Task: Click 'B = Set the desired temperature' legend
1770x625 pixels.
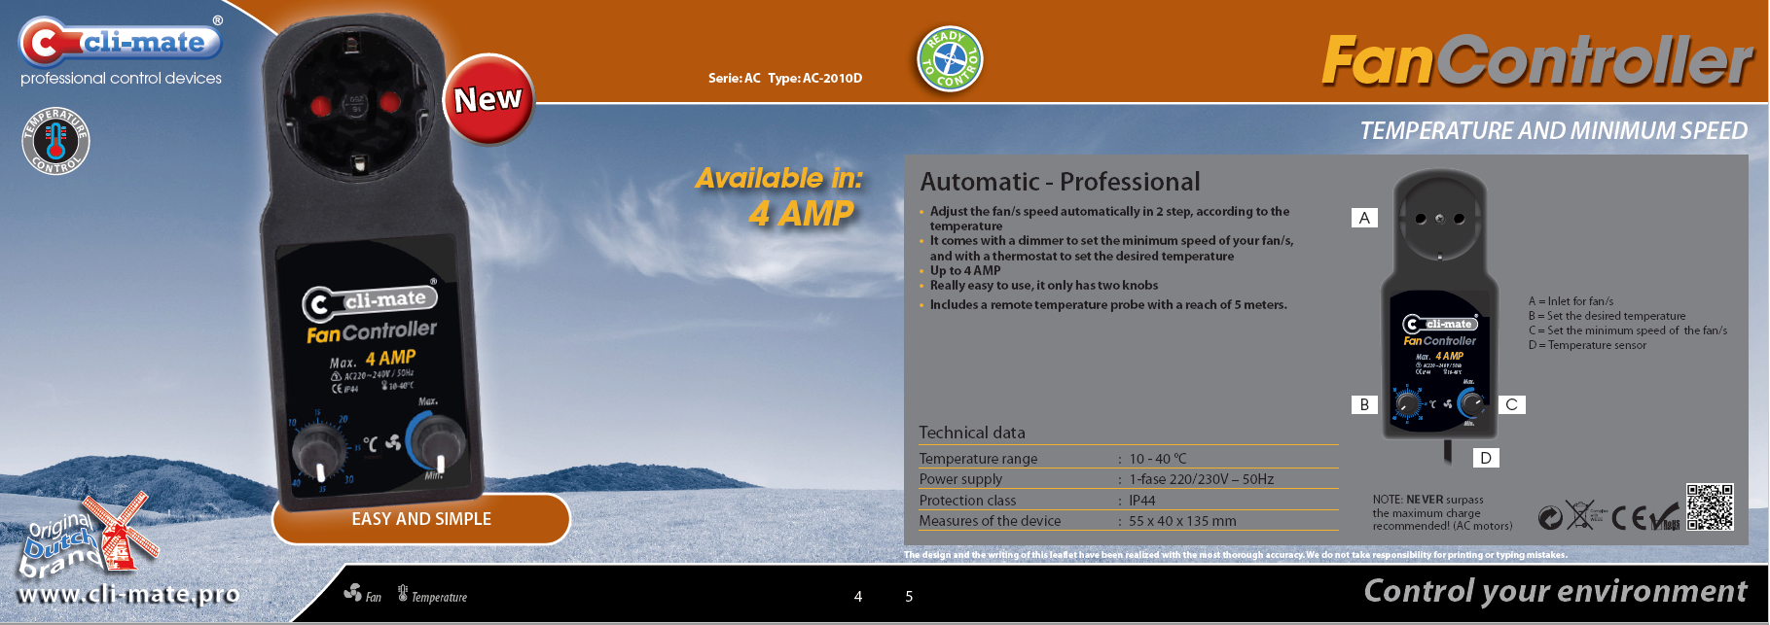Action: point(1607,316)
